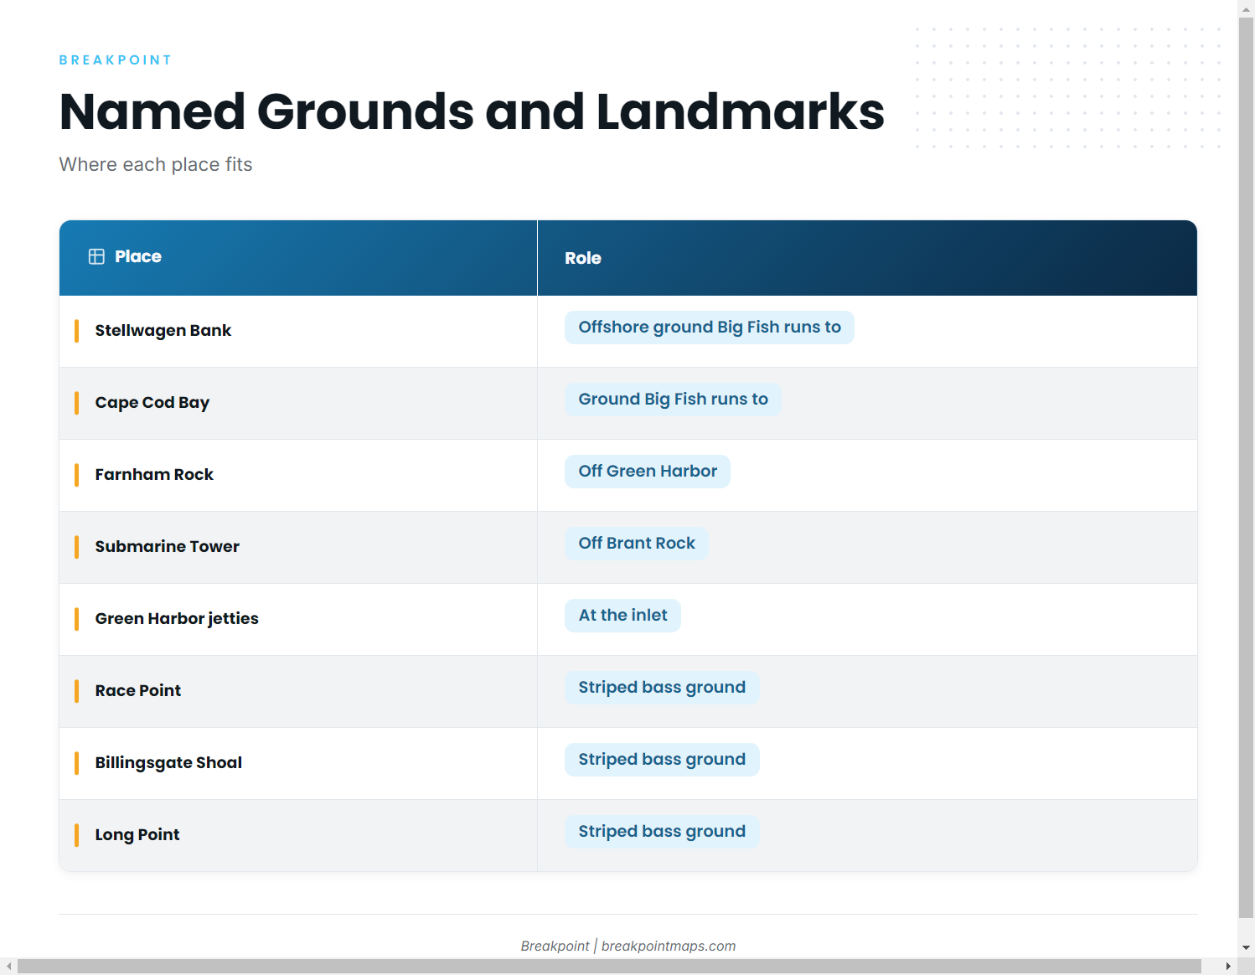The width and height of the screenshot is (1255, 975).
Task: Click Billingsgate Shoal's Striped bass ground tag
Action: (662, 760)
